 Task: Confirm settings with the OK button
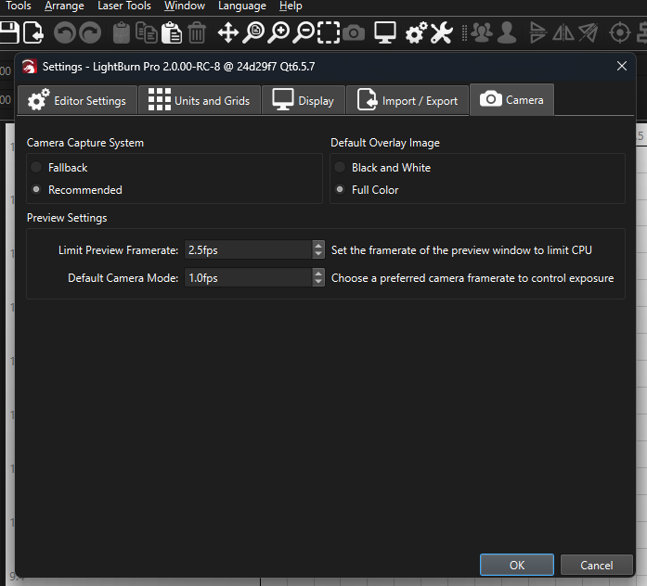click(517, 565)
